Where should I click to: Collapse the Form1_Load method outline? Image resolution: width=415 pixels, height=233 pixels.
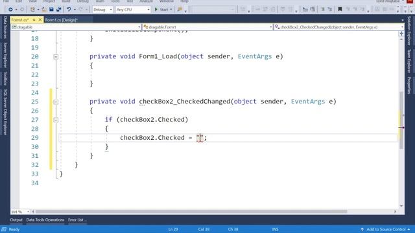(x=56, y=56)
